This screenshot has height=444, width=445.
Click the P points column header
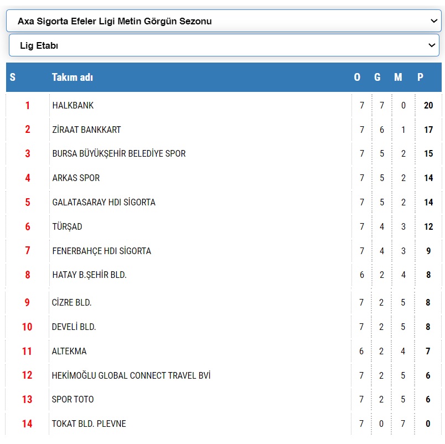pyautogui.click(x=421, y=78)
